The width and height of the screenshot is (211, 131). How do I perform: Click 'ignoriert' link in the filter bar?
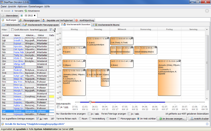click(43, 30)
